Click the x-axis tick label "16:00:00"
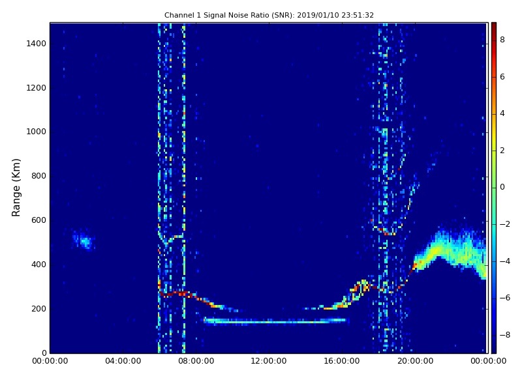 342,361
